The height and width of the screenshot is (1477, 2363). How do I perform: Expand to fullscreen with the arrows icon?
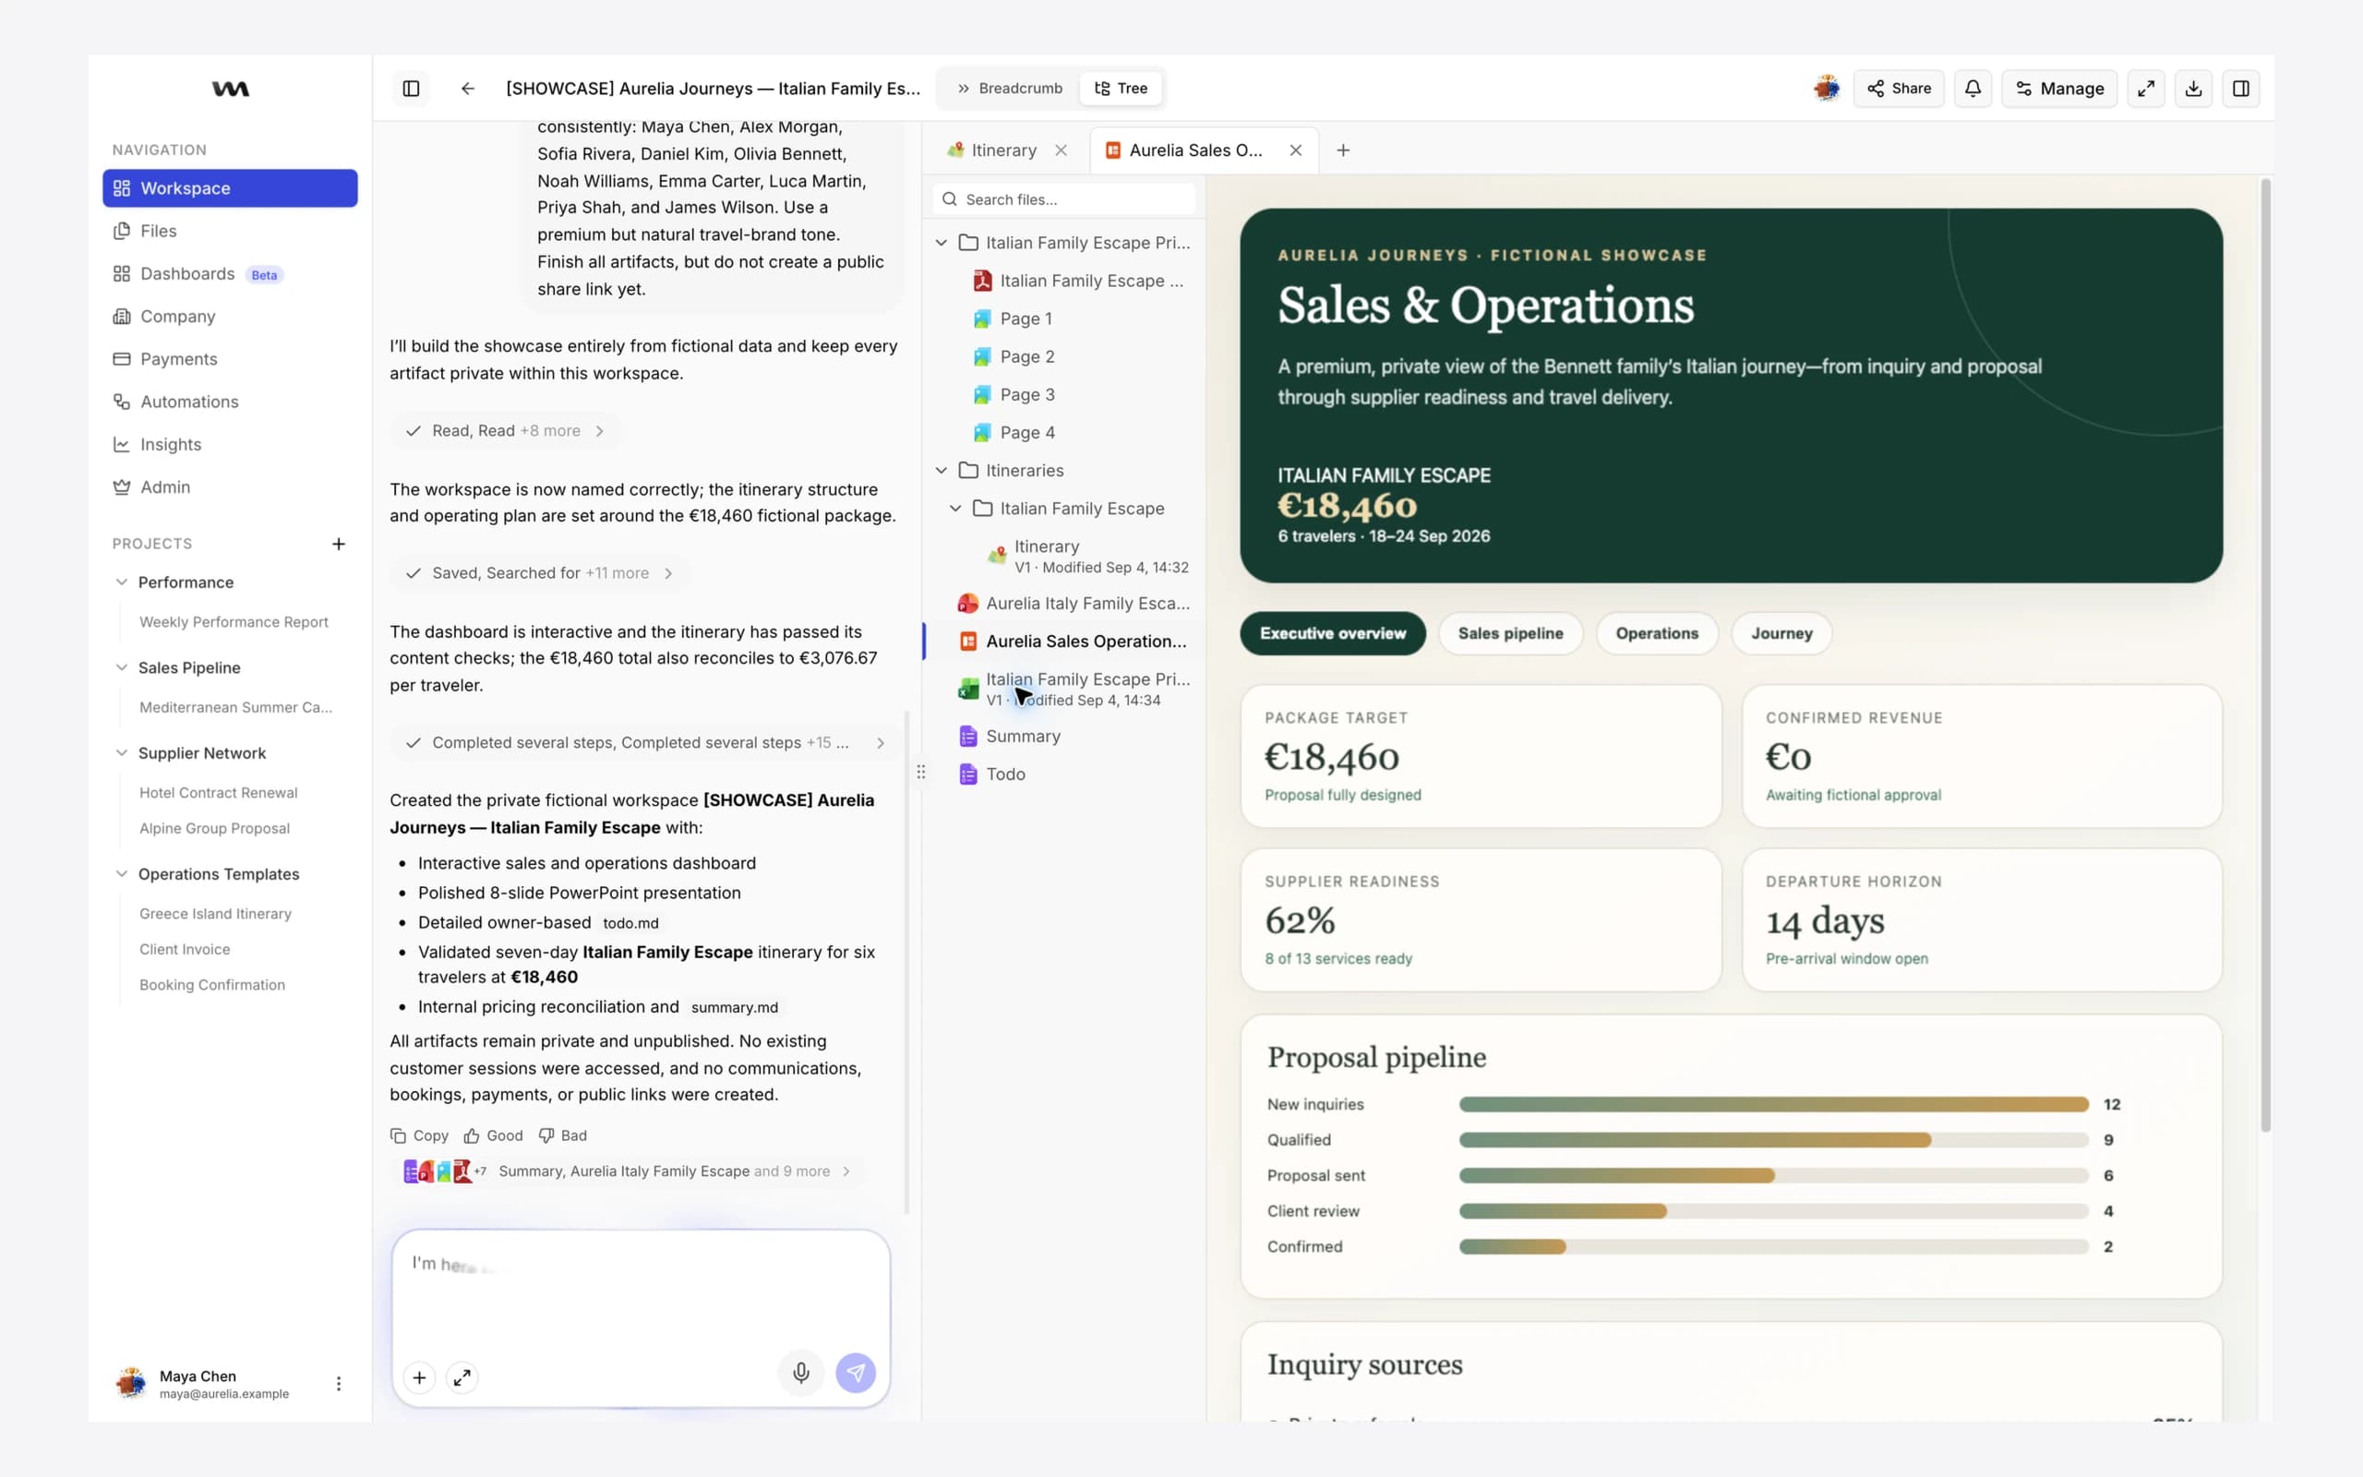click(x=2145, y=89)
